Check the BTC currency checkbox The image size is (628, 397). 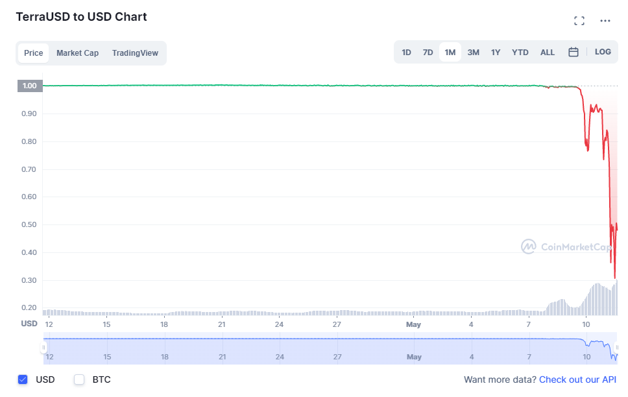click(x=79, y=379)
